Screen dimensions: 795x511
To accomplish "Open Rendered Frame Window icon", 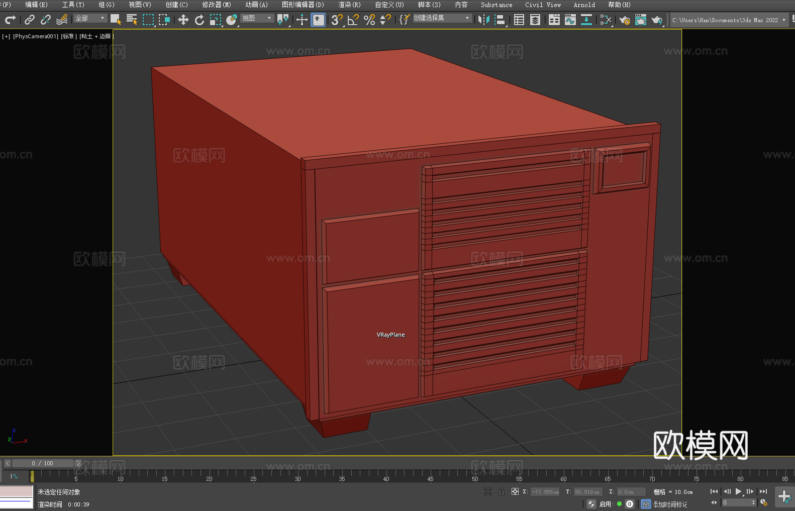I will pyautogui.click(x=641, y=20).
